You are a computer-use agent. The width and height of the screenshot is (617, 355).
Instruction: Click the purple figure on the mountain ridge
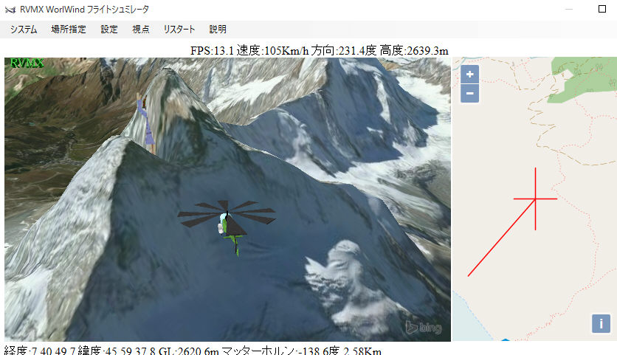[146, 122]
